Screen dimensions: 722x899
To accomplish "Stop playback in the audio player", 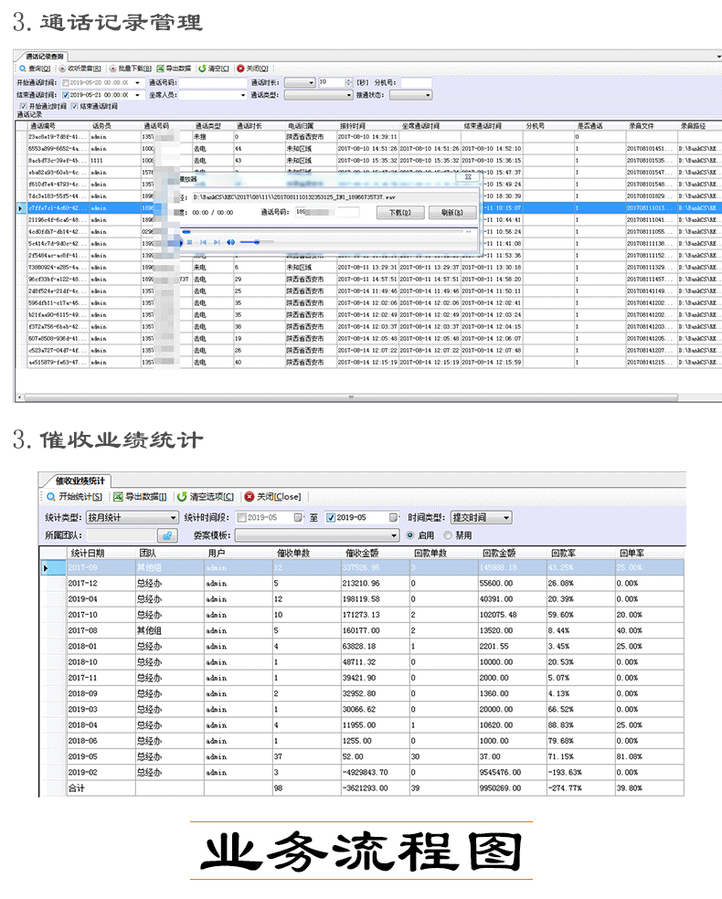I will tap(190, 242).
